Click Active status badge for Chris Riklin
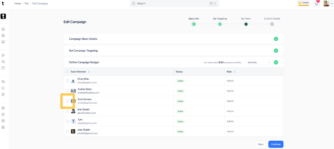 [x=180, y=81]
